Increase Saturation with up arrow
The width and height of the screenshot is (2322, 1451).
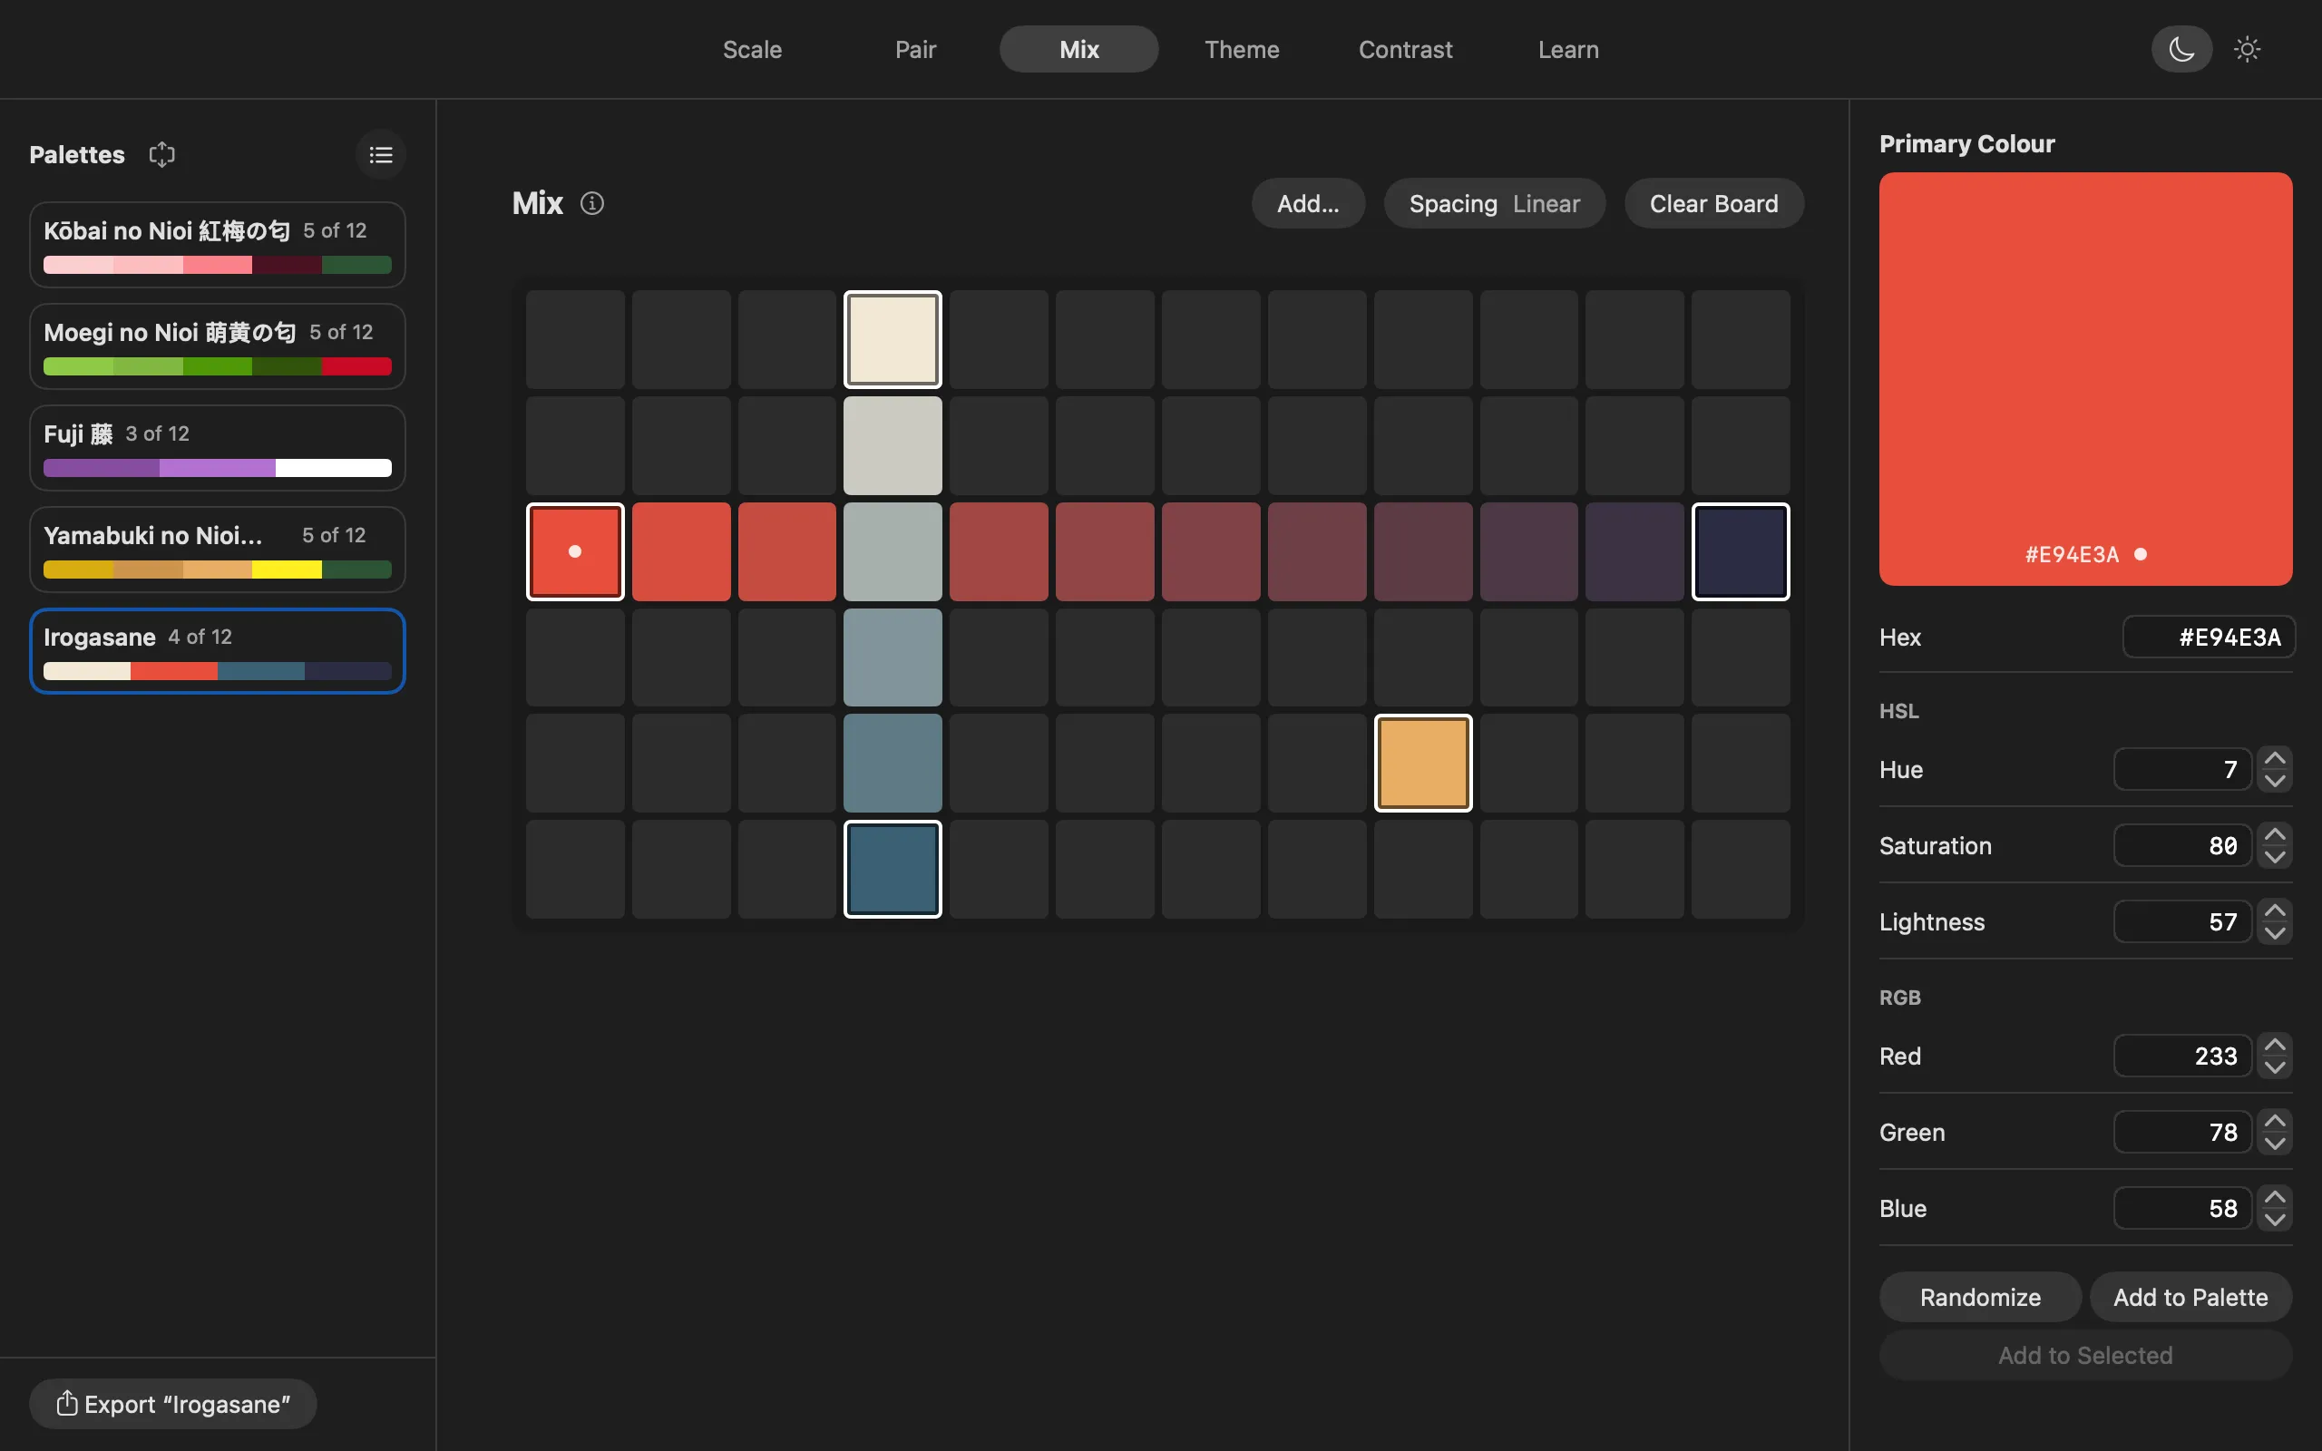tap(2275, 834)
